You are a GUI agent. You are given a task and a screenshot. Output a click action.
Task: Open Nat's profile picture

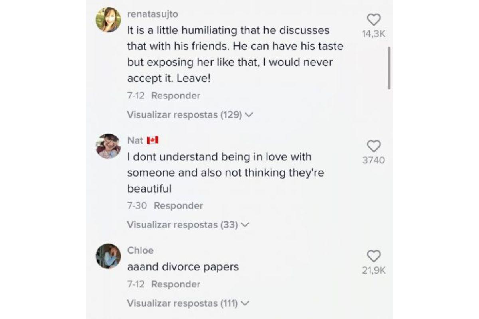108,146
